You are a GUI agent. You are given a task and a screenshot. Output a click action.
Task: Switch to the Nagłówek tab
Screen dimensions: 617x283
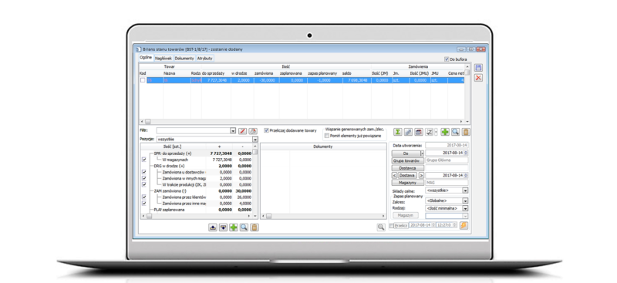(x=164, y=59)
